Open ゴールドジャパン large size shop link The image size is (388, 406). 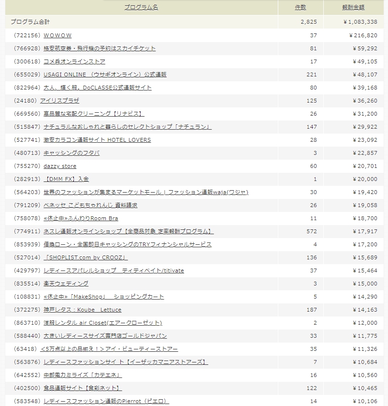coord(105,336)
